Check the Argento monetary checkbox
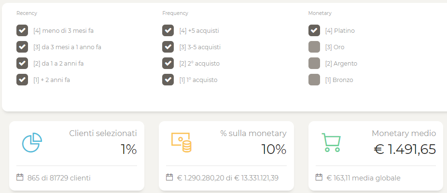The height and width of the screenshot is (193, 447). pos(314,63)
